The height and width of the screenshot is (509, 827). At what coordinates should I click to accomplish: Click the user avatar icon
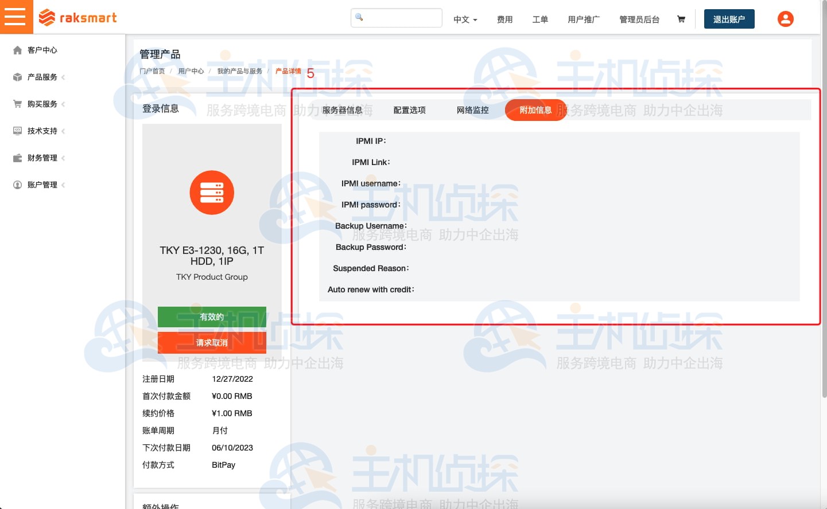(785, 19)
